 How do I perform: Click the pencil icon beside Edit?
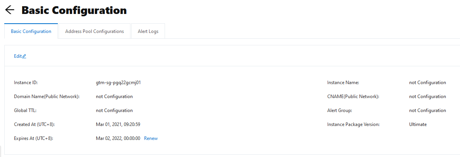(x=24, y=56)
